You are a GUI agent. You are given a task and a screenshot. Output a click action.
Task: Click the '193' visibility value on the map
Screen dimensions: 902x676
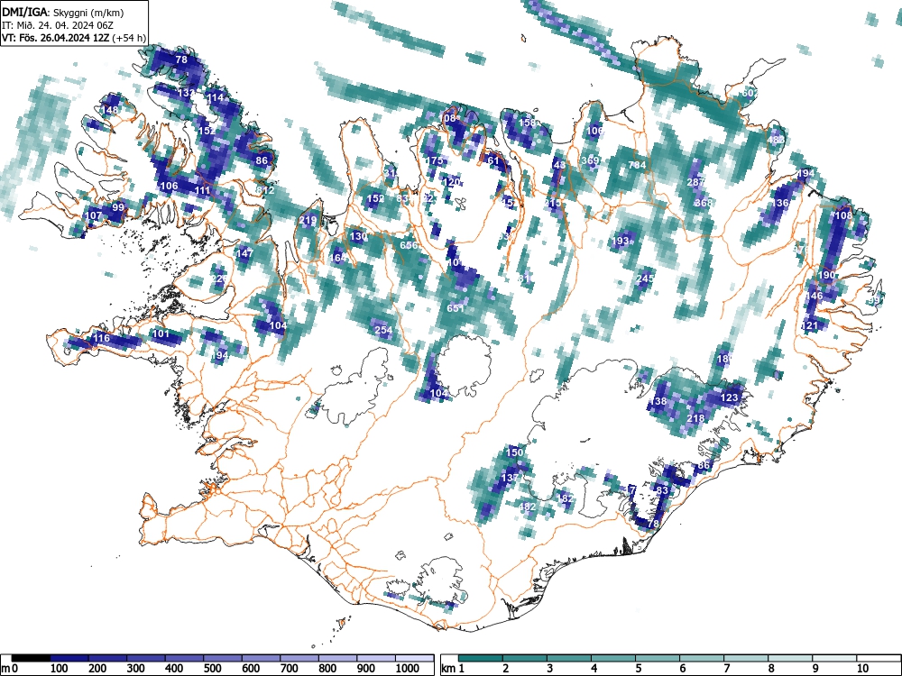pos(621,241)
